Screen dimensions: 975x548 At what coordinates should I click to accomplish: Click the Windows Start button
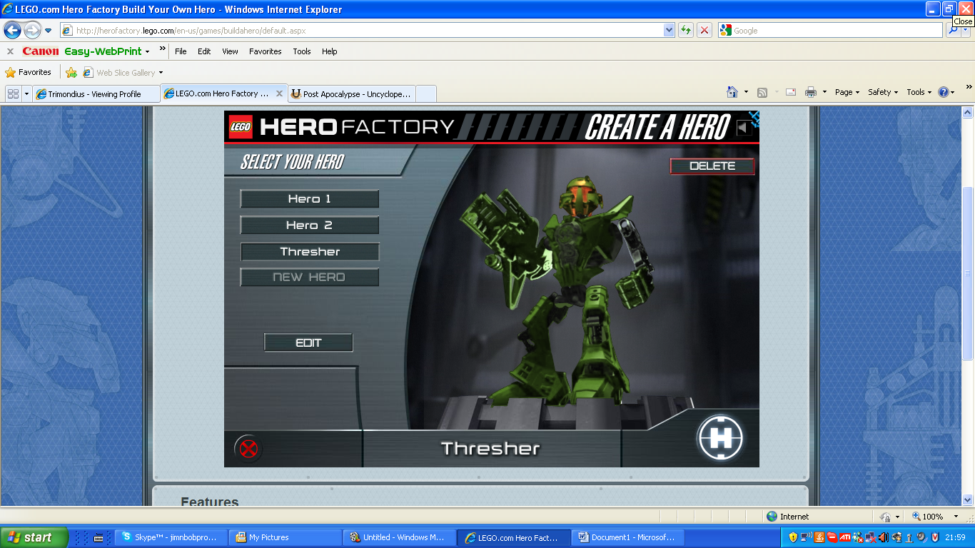tap(34, 537)
